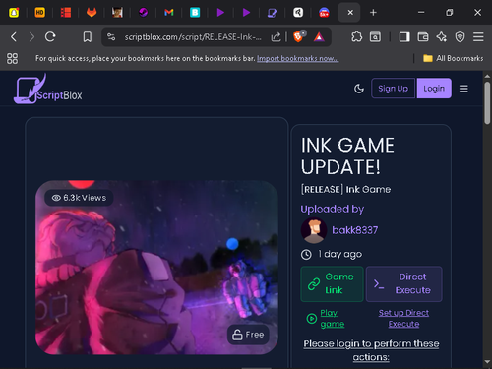Image resolution: width=492 pixels, height=369 pixels.
Task: Click the Free unlock badge
Action: pos(248,335)
